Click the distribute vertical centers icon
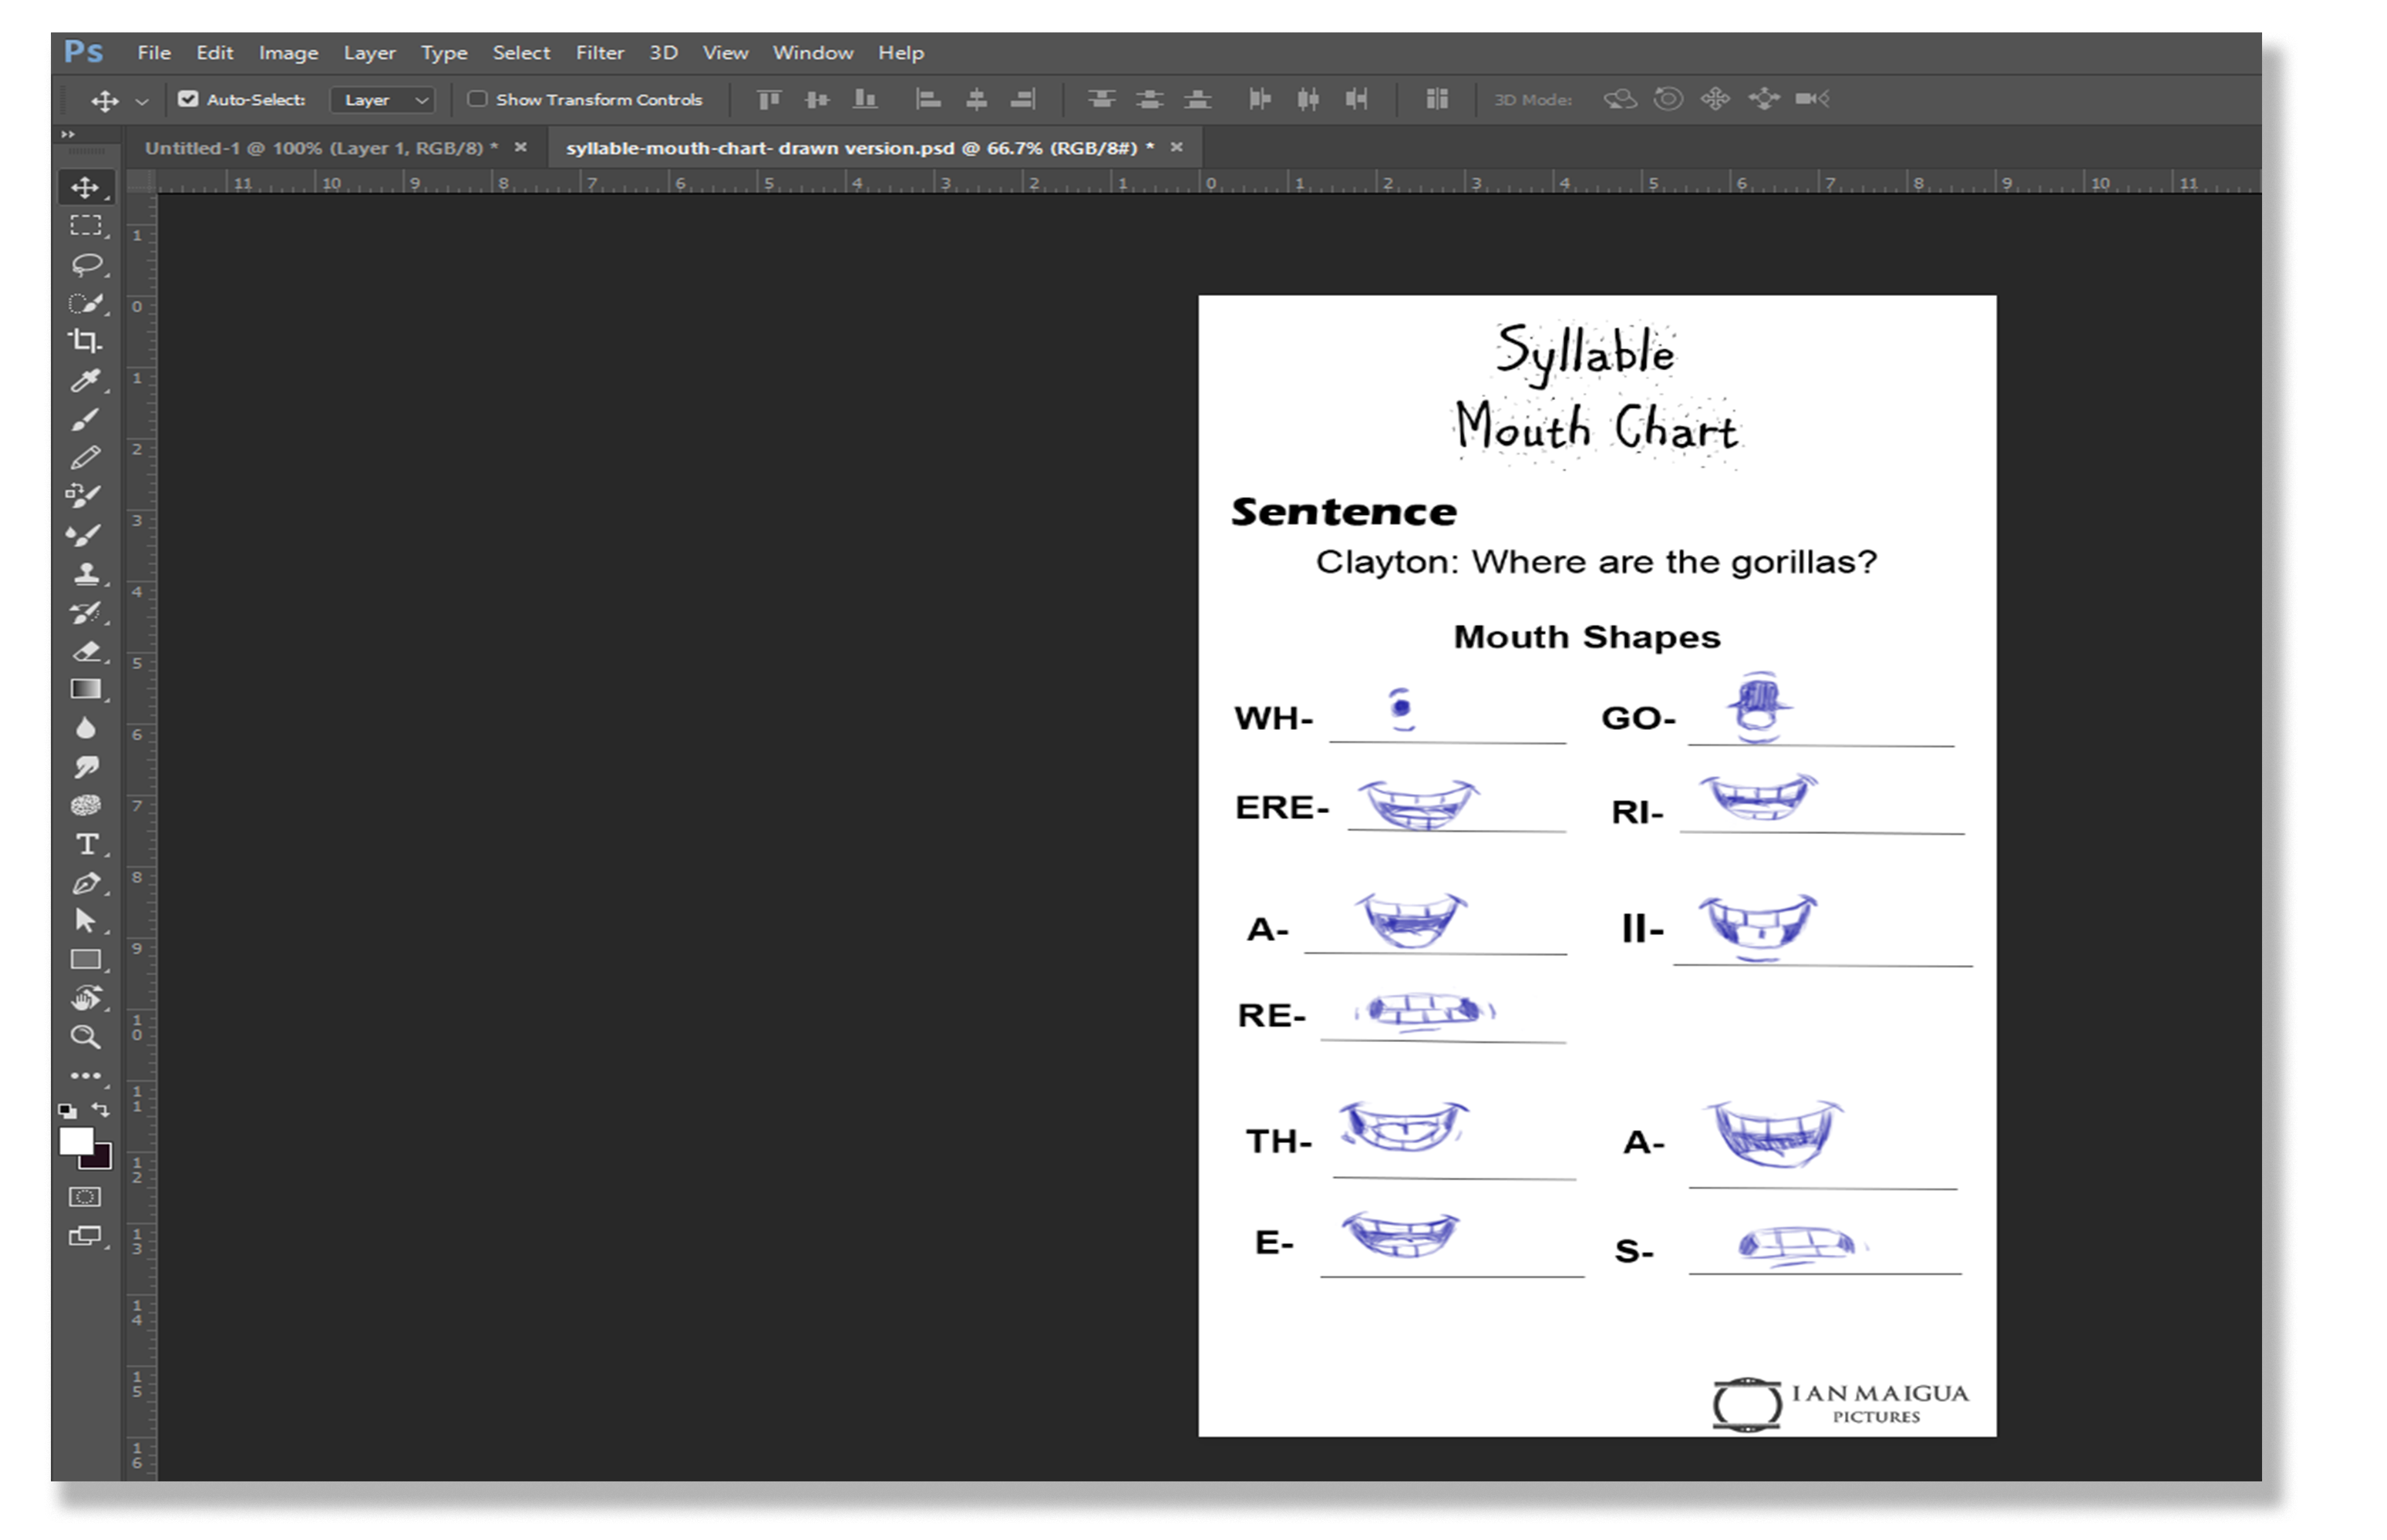This screenshot has height=1540, width=2387. click(1149, 99)
